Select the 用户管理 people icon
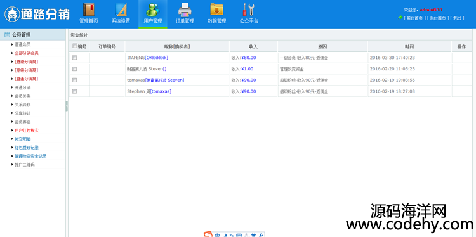Image resolution: width=476 pixels, height=237 pixels. [153, 10]
